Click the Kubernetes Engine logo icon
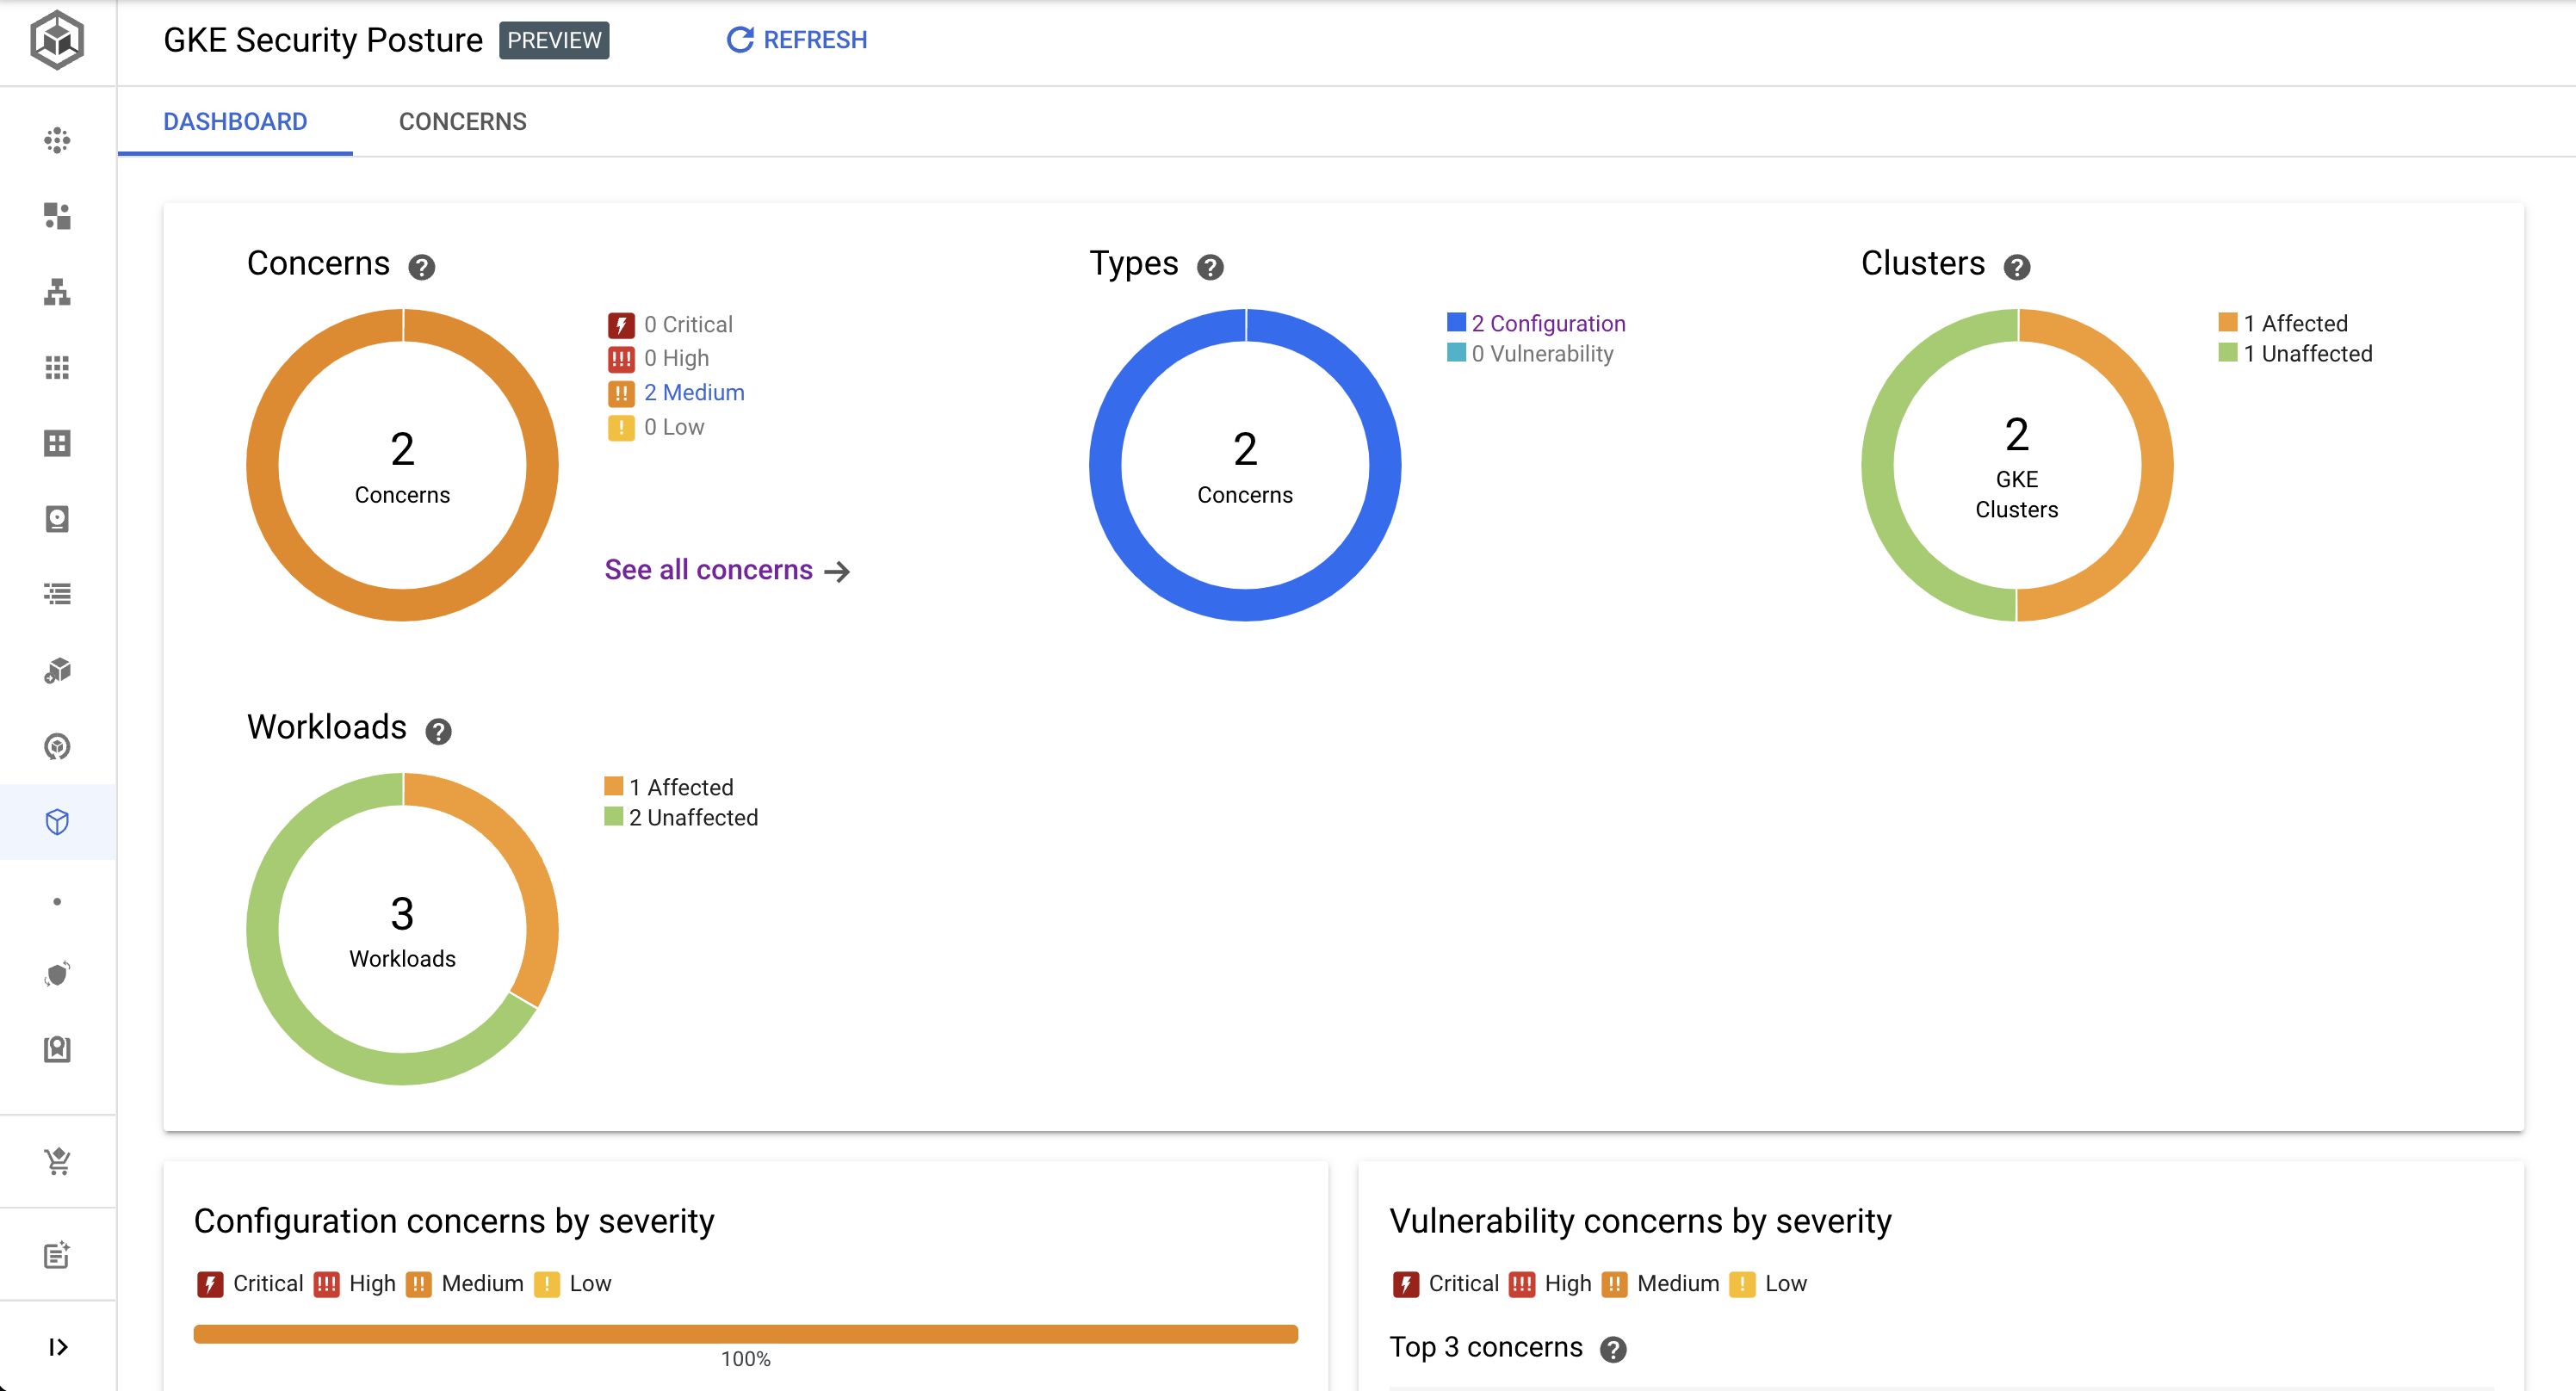Image resolution: width=2576 pixels, height=1391 pixels. [57, 40]
